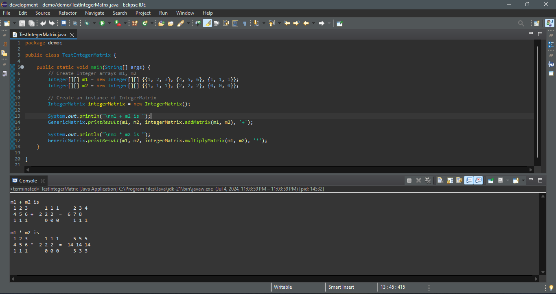Open the Next Annotation dropdown arrow
Screen dimensions: 556x294
264,23
